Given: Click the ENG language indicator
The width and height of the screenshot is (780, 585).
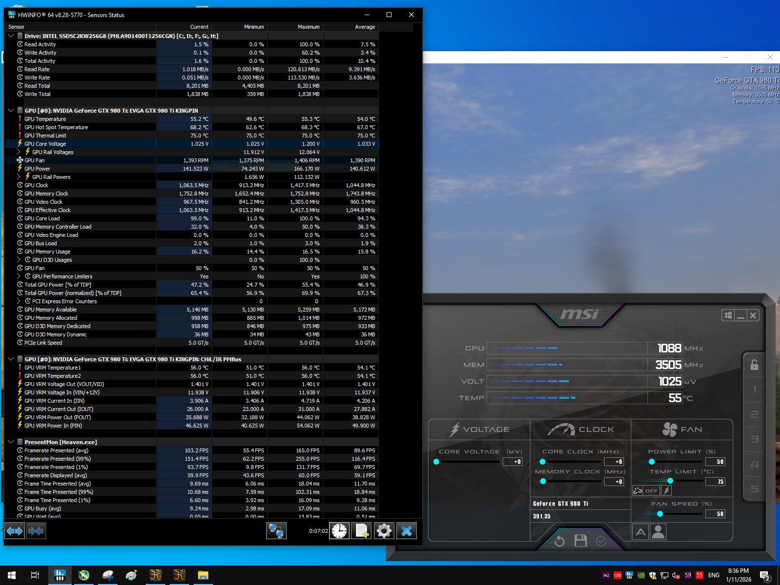Looking at the screenshot, I should (714, 575).
